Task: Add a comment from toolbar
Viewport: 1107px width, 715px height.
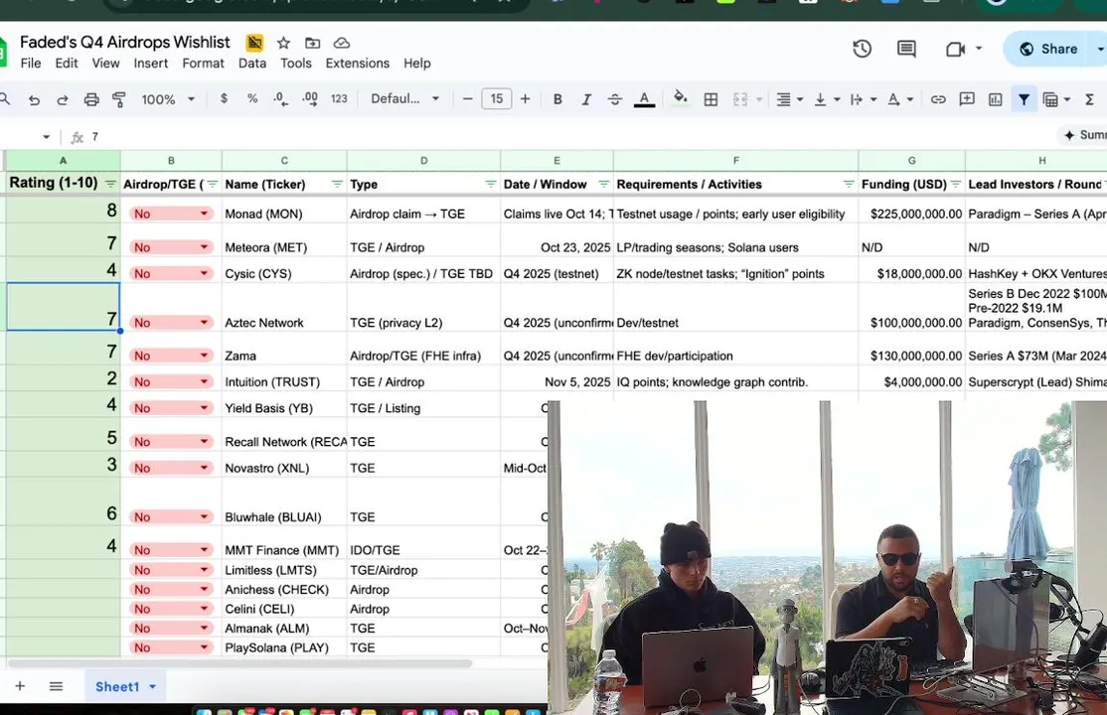Action: 967,99
